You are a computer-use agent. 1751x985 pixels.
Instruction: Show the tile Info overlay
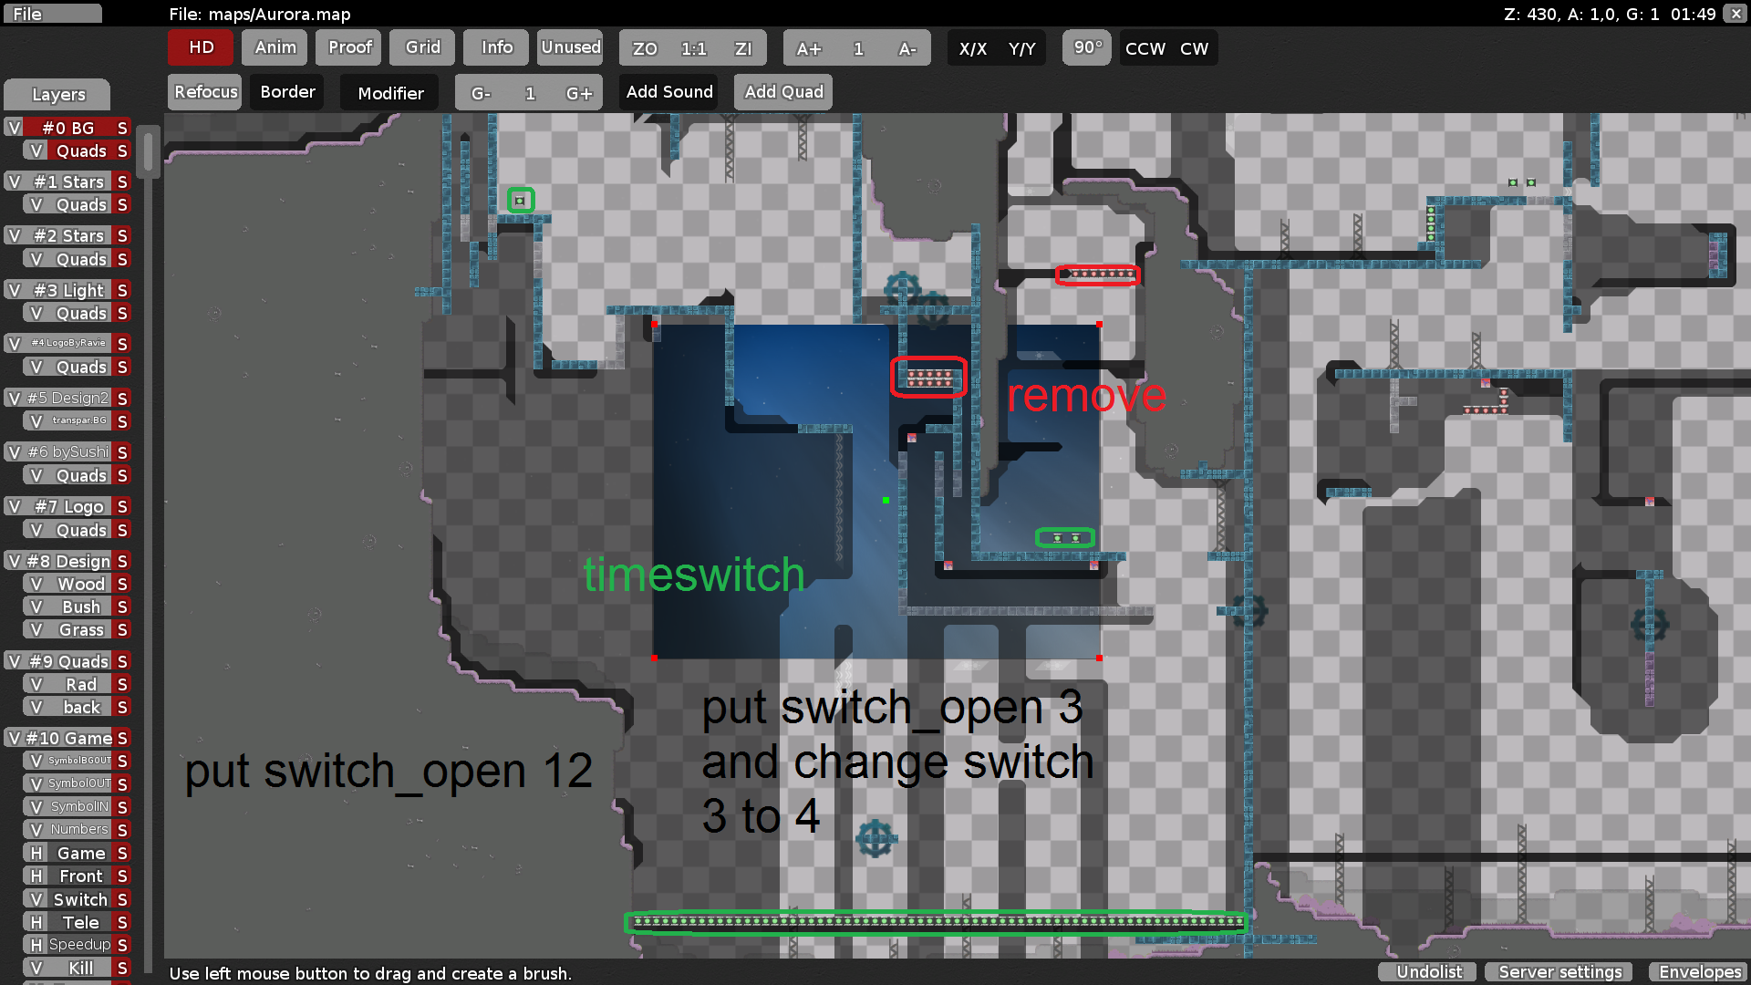495,47
